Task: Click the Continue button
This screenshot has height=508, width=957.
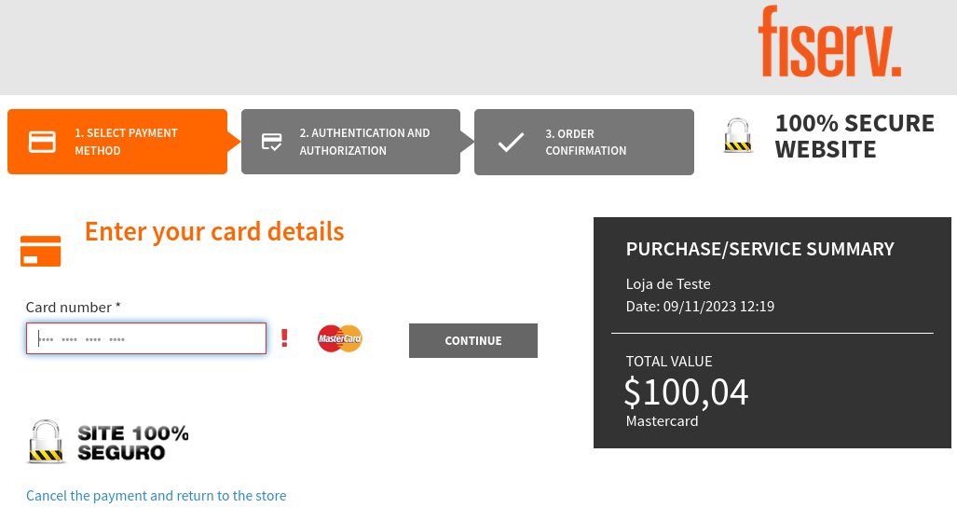Action: coord(473,341)
